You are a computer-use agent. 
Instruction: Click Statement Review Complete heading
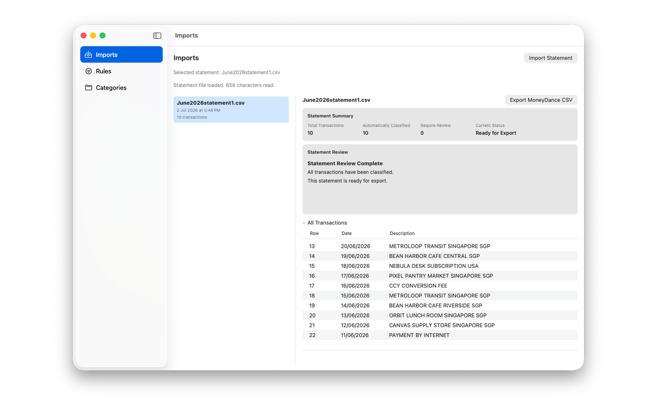click(345, 164)
